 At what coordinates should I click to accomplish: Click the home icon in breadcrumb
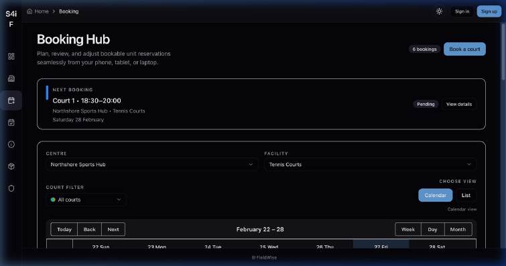coord(29,11)
